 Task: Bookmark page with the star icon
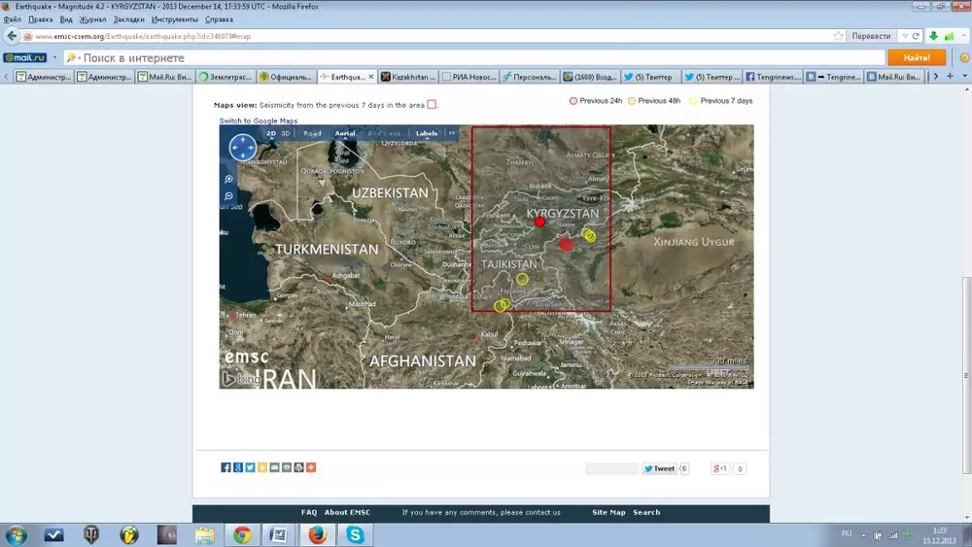[x=838, y=36]
